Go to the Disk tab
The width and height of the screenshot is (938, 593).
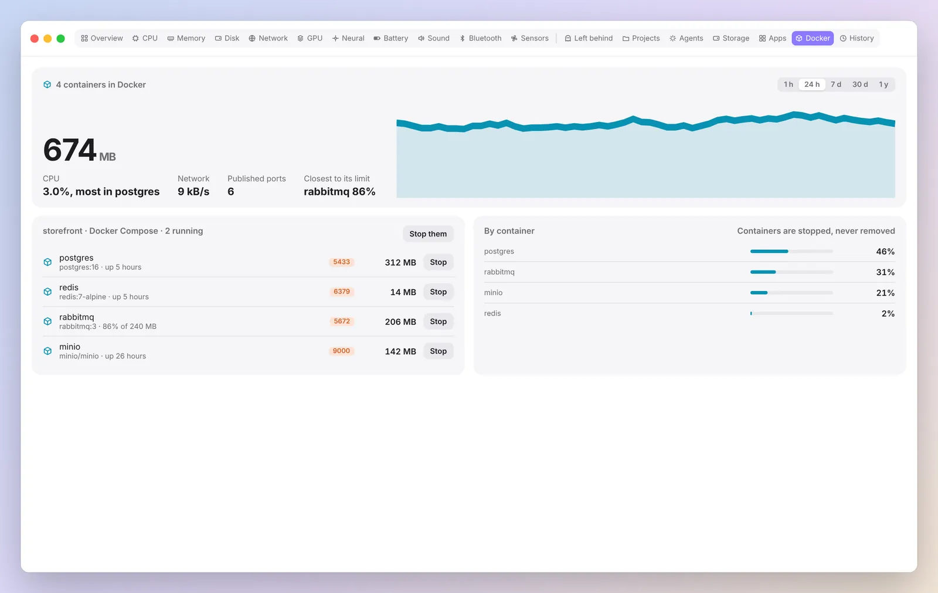click(x=227, y=38)
